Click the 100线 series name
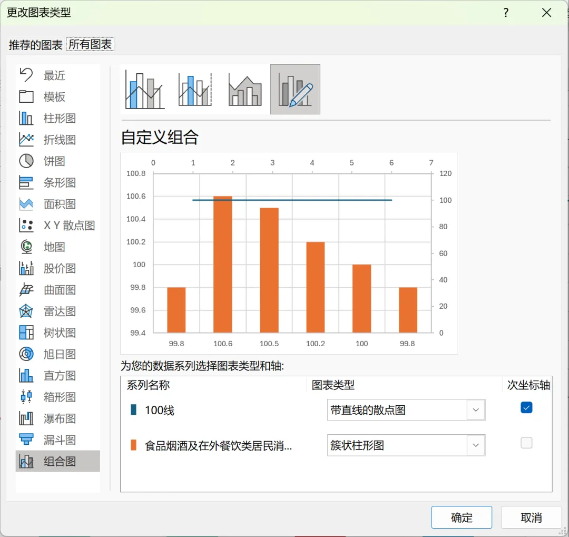The height and width of the screenshot is (537, 569). (160, 411)
